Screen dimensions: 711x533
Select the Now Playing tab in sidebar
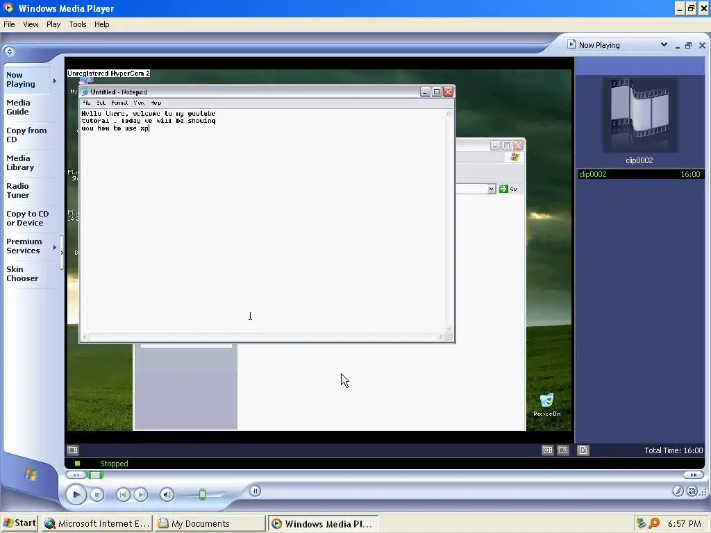pos(27,80)
